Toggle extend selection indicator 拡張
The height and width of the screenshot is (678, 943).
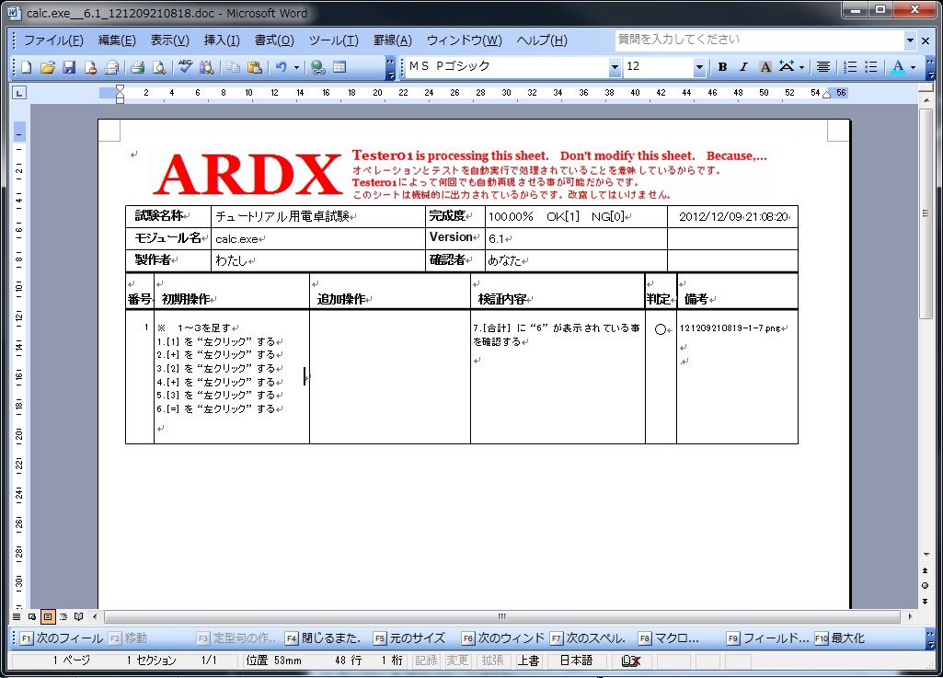(x=492, y=661)
